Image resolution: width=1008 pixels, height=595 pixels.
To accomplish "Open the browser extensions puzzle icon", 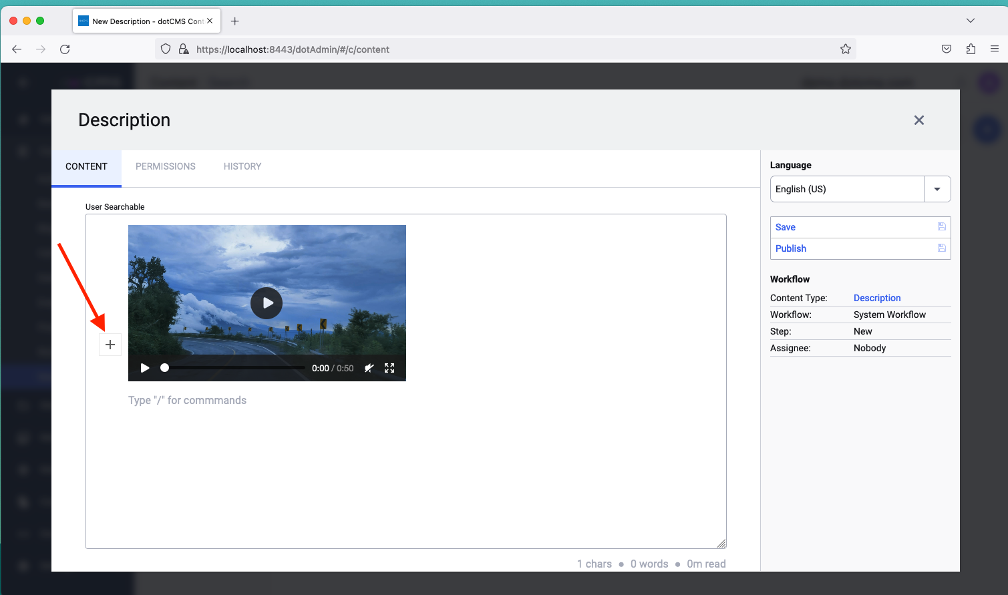I will point(971,49).
